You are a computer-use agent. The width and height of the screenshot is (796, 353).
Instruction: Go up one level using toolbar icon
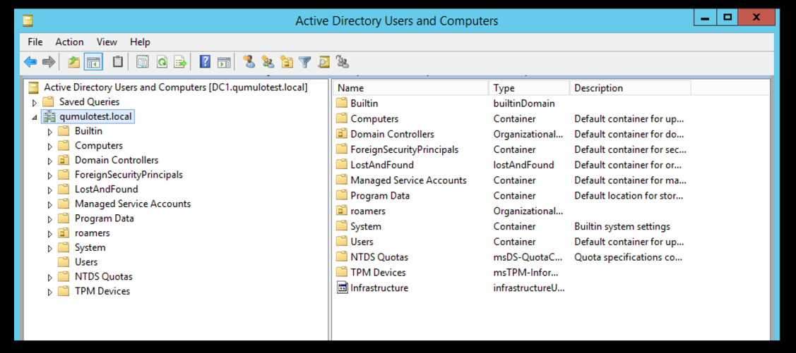(x=74, y=62)
